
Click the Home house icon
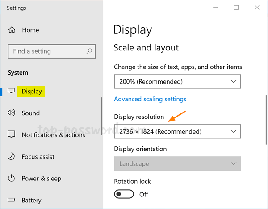(x=12, y=30)
